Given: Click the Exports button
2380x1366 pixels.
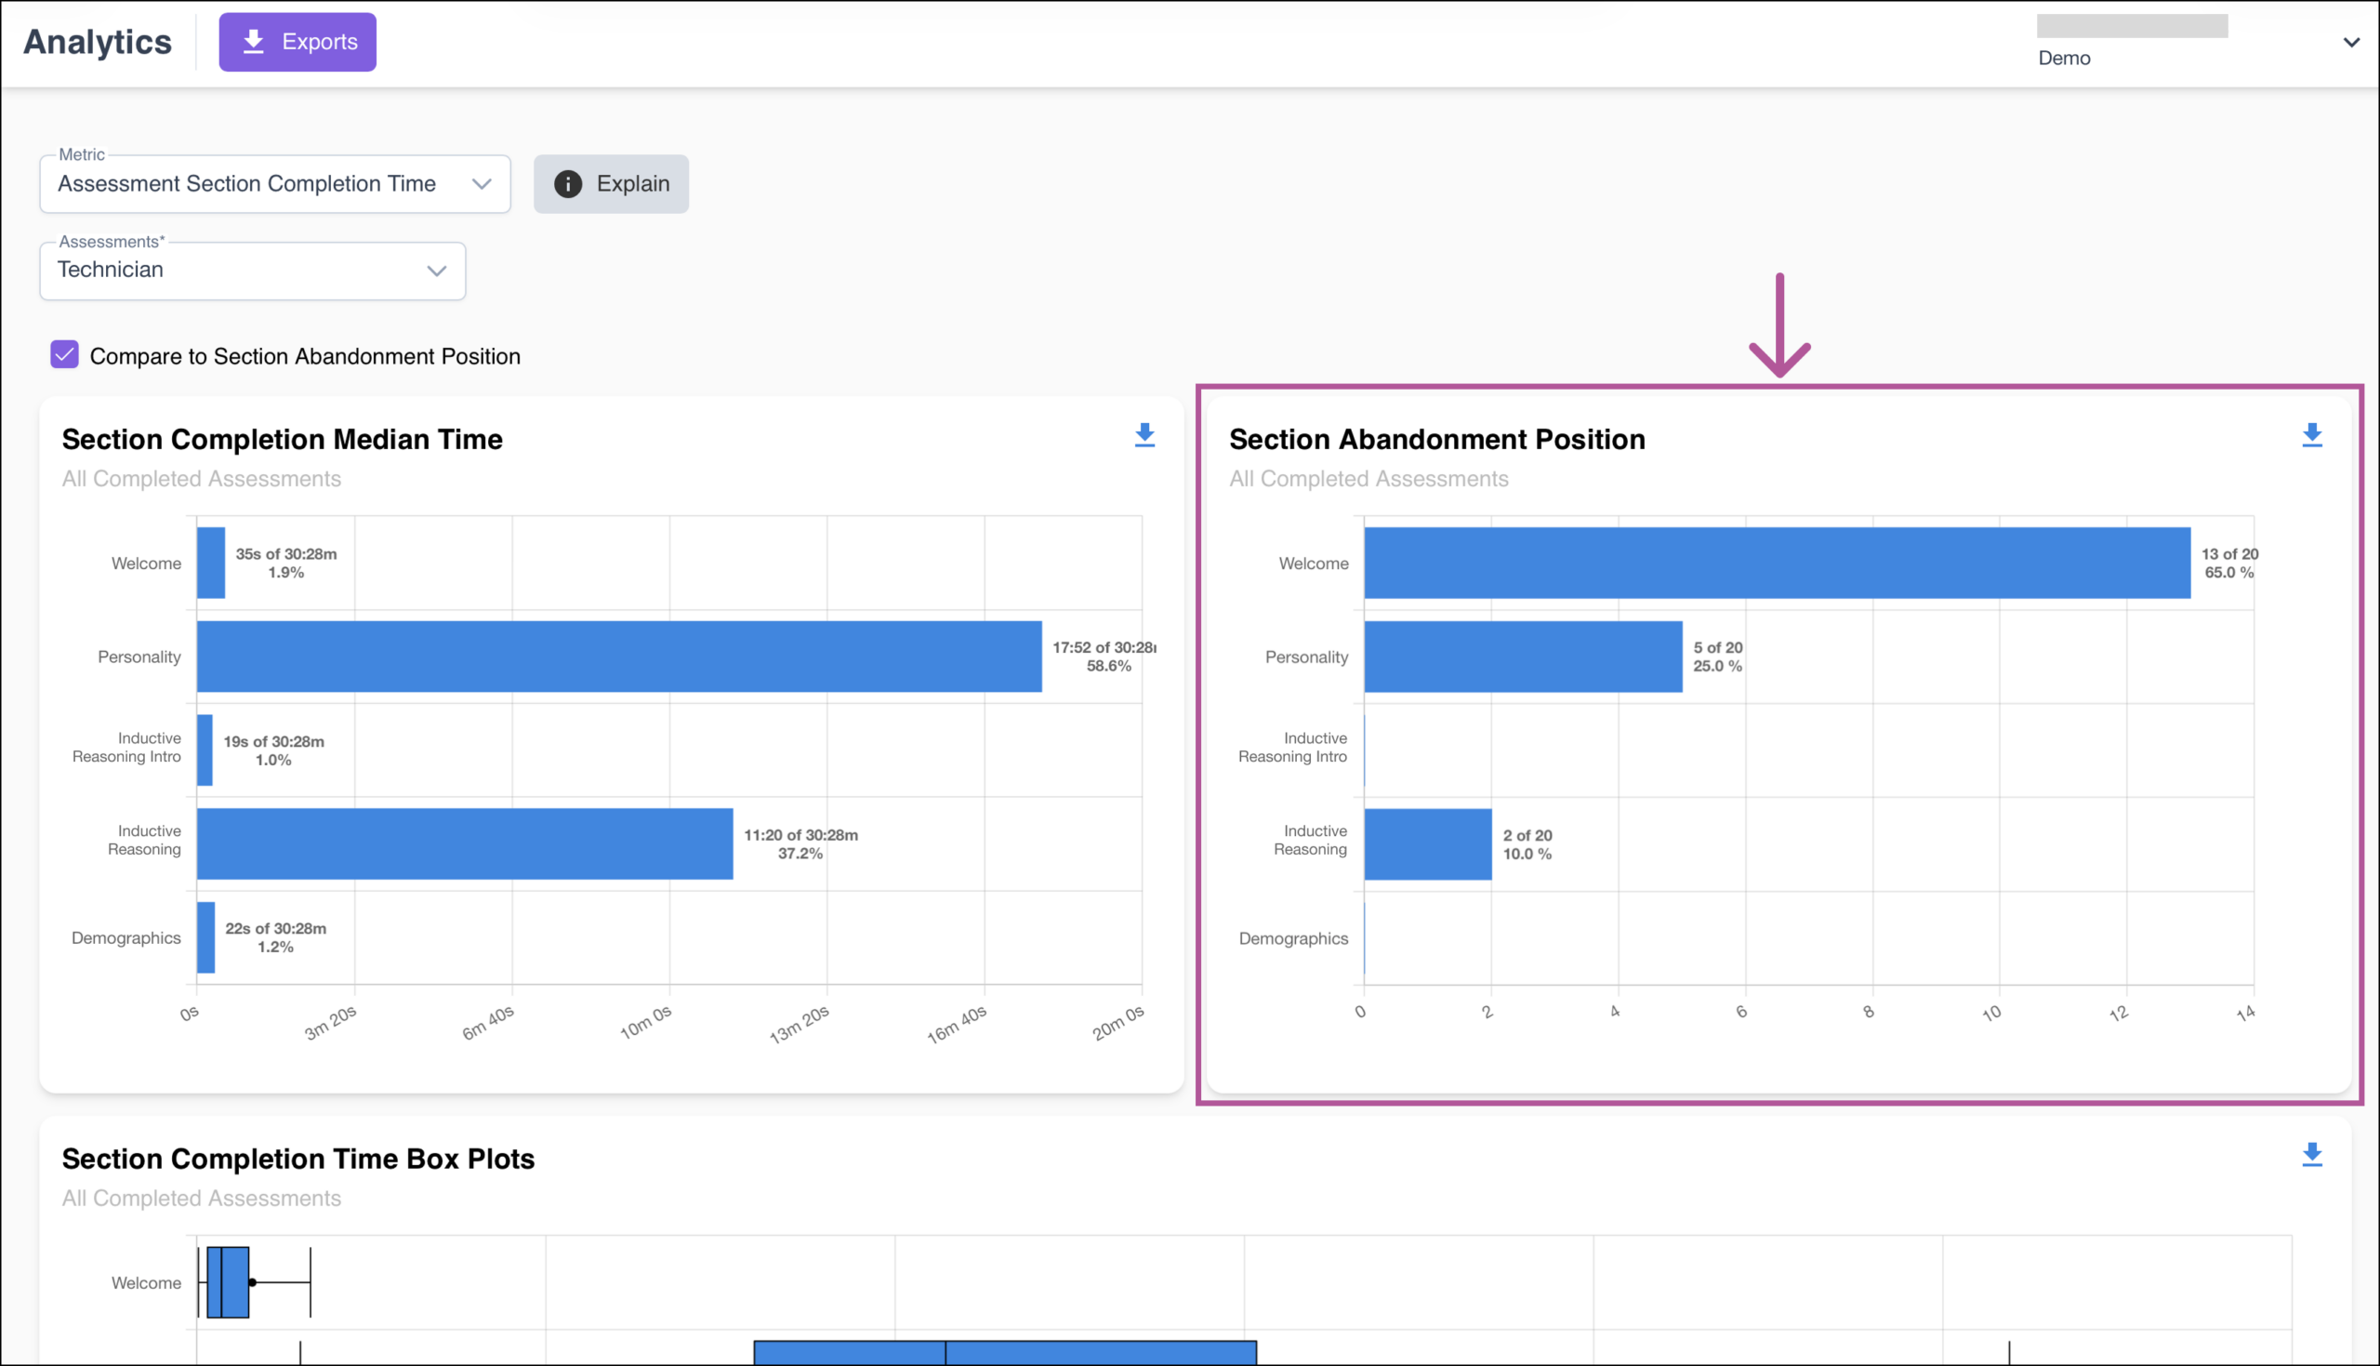Looking at the screenshot, I should tap(297, 42).
